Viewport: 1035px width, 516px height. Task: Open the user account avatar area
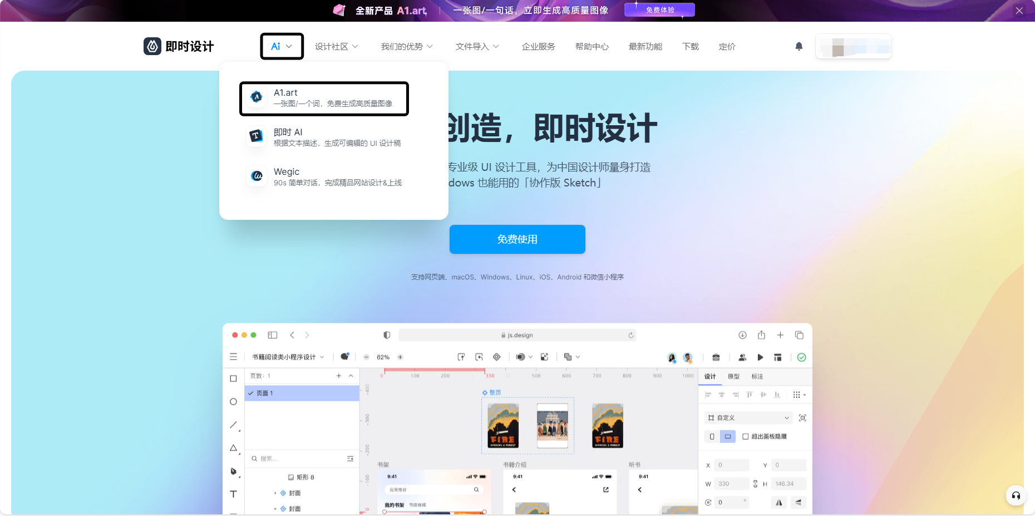click(x=854, y=46)
